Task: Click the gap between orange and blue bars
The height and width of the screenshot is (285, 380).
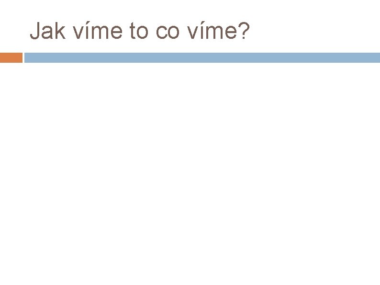Action: [x=23, y=58]
